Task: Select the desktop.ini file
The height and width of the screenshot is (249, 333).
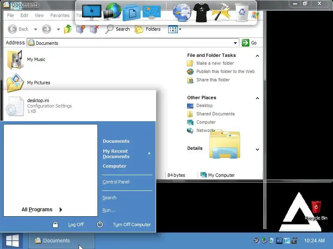Action: [39, 106]
